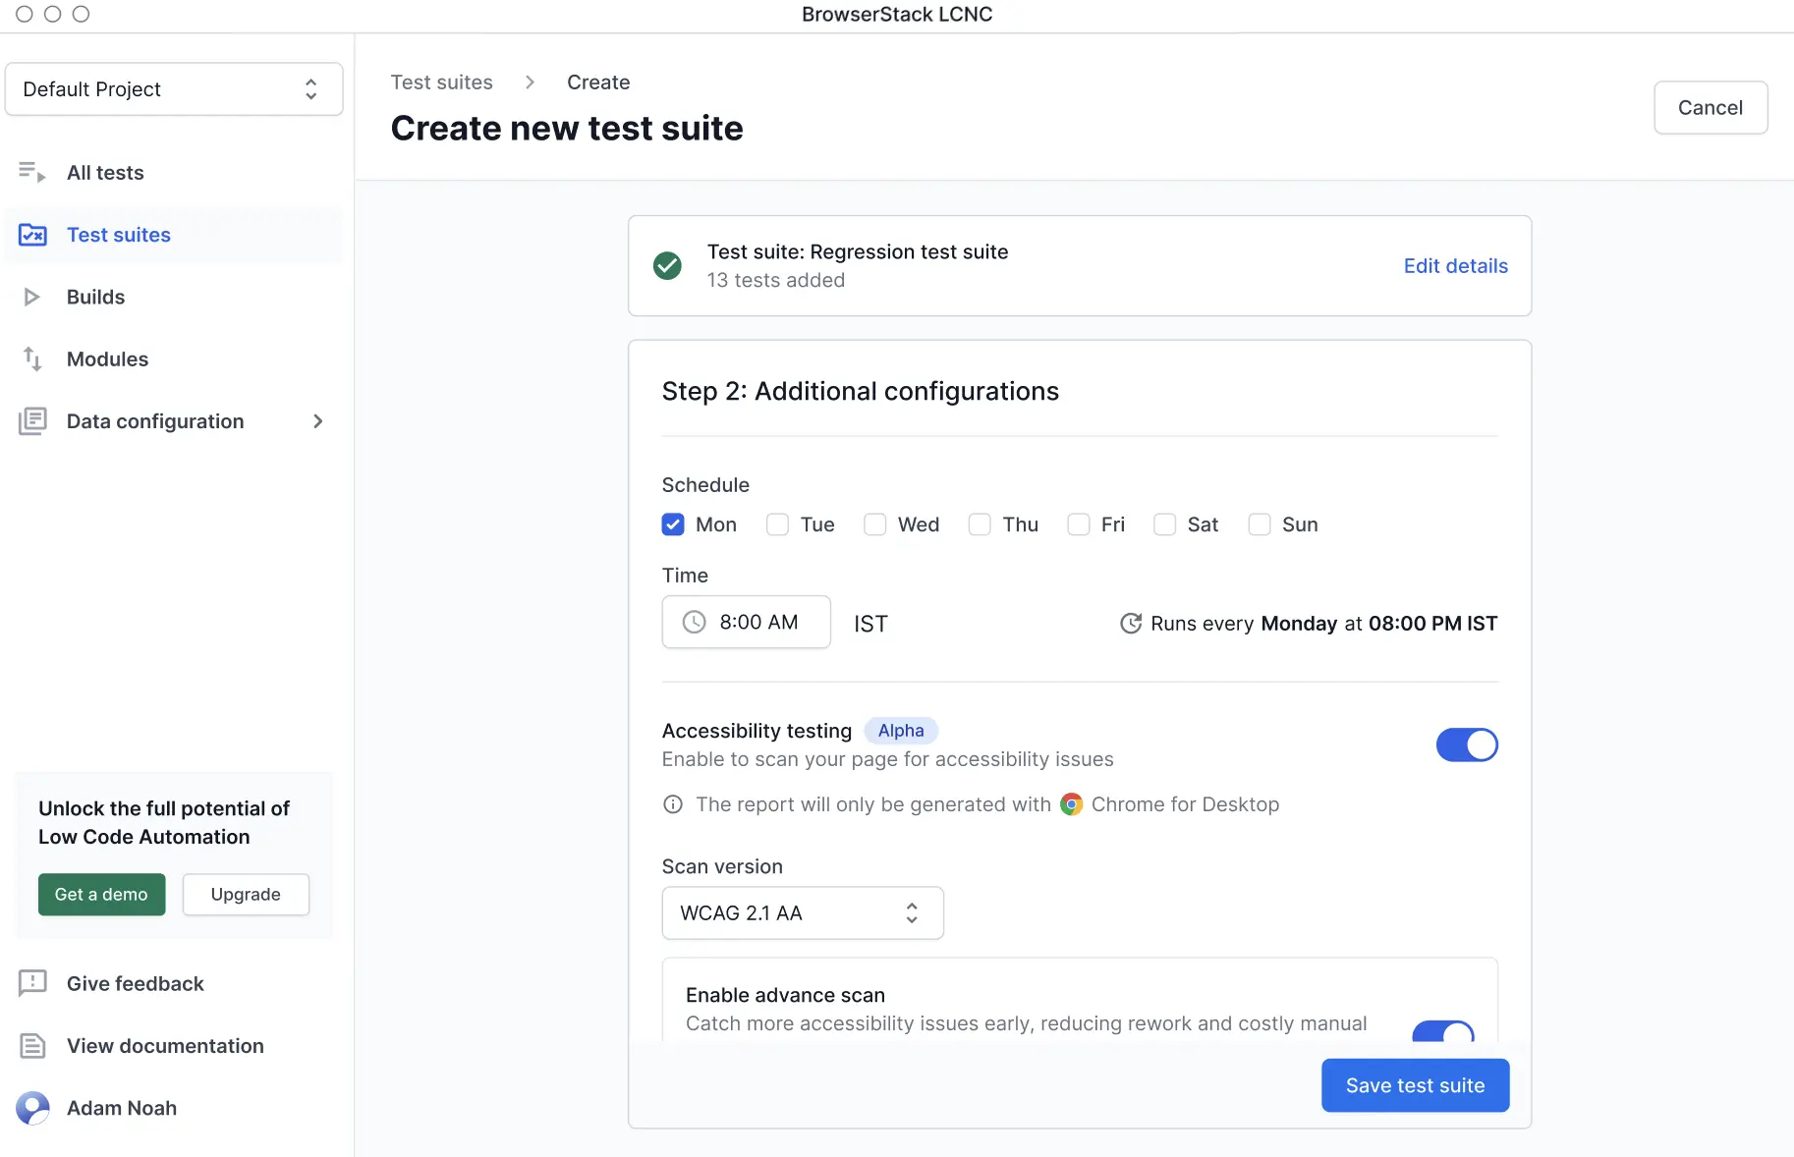Open Test suites in sidebar

174,235
